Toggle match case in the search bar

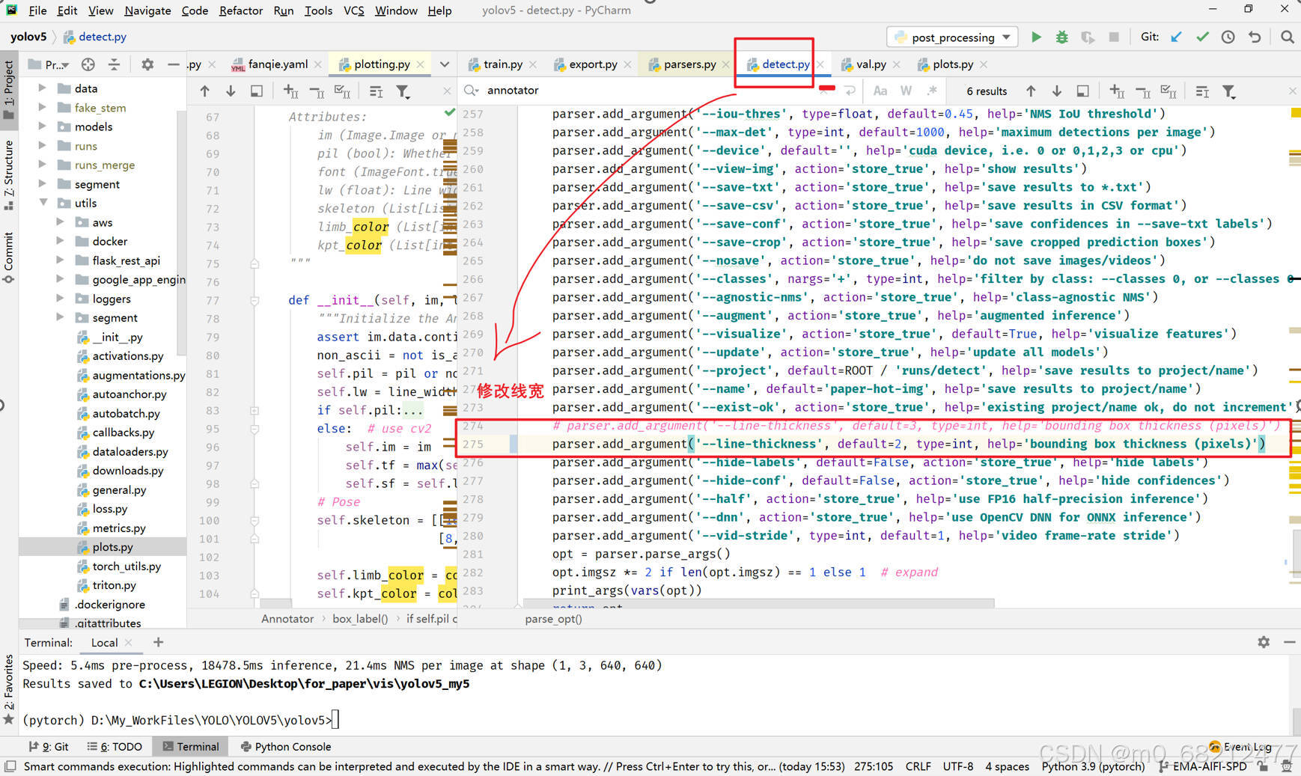880,91
